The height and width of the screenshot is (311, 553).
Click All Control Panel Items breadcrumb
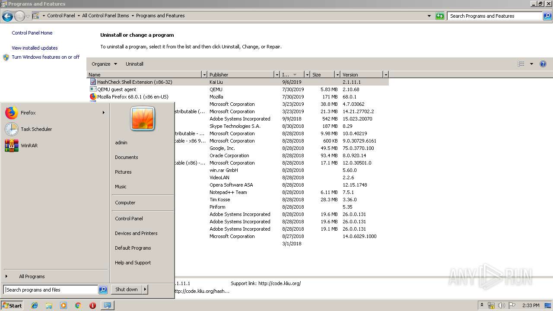(105, 16)
